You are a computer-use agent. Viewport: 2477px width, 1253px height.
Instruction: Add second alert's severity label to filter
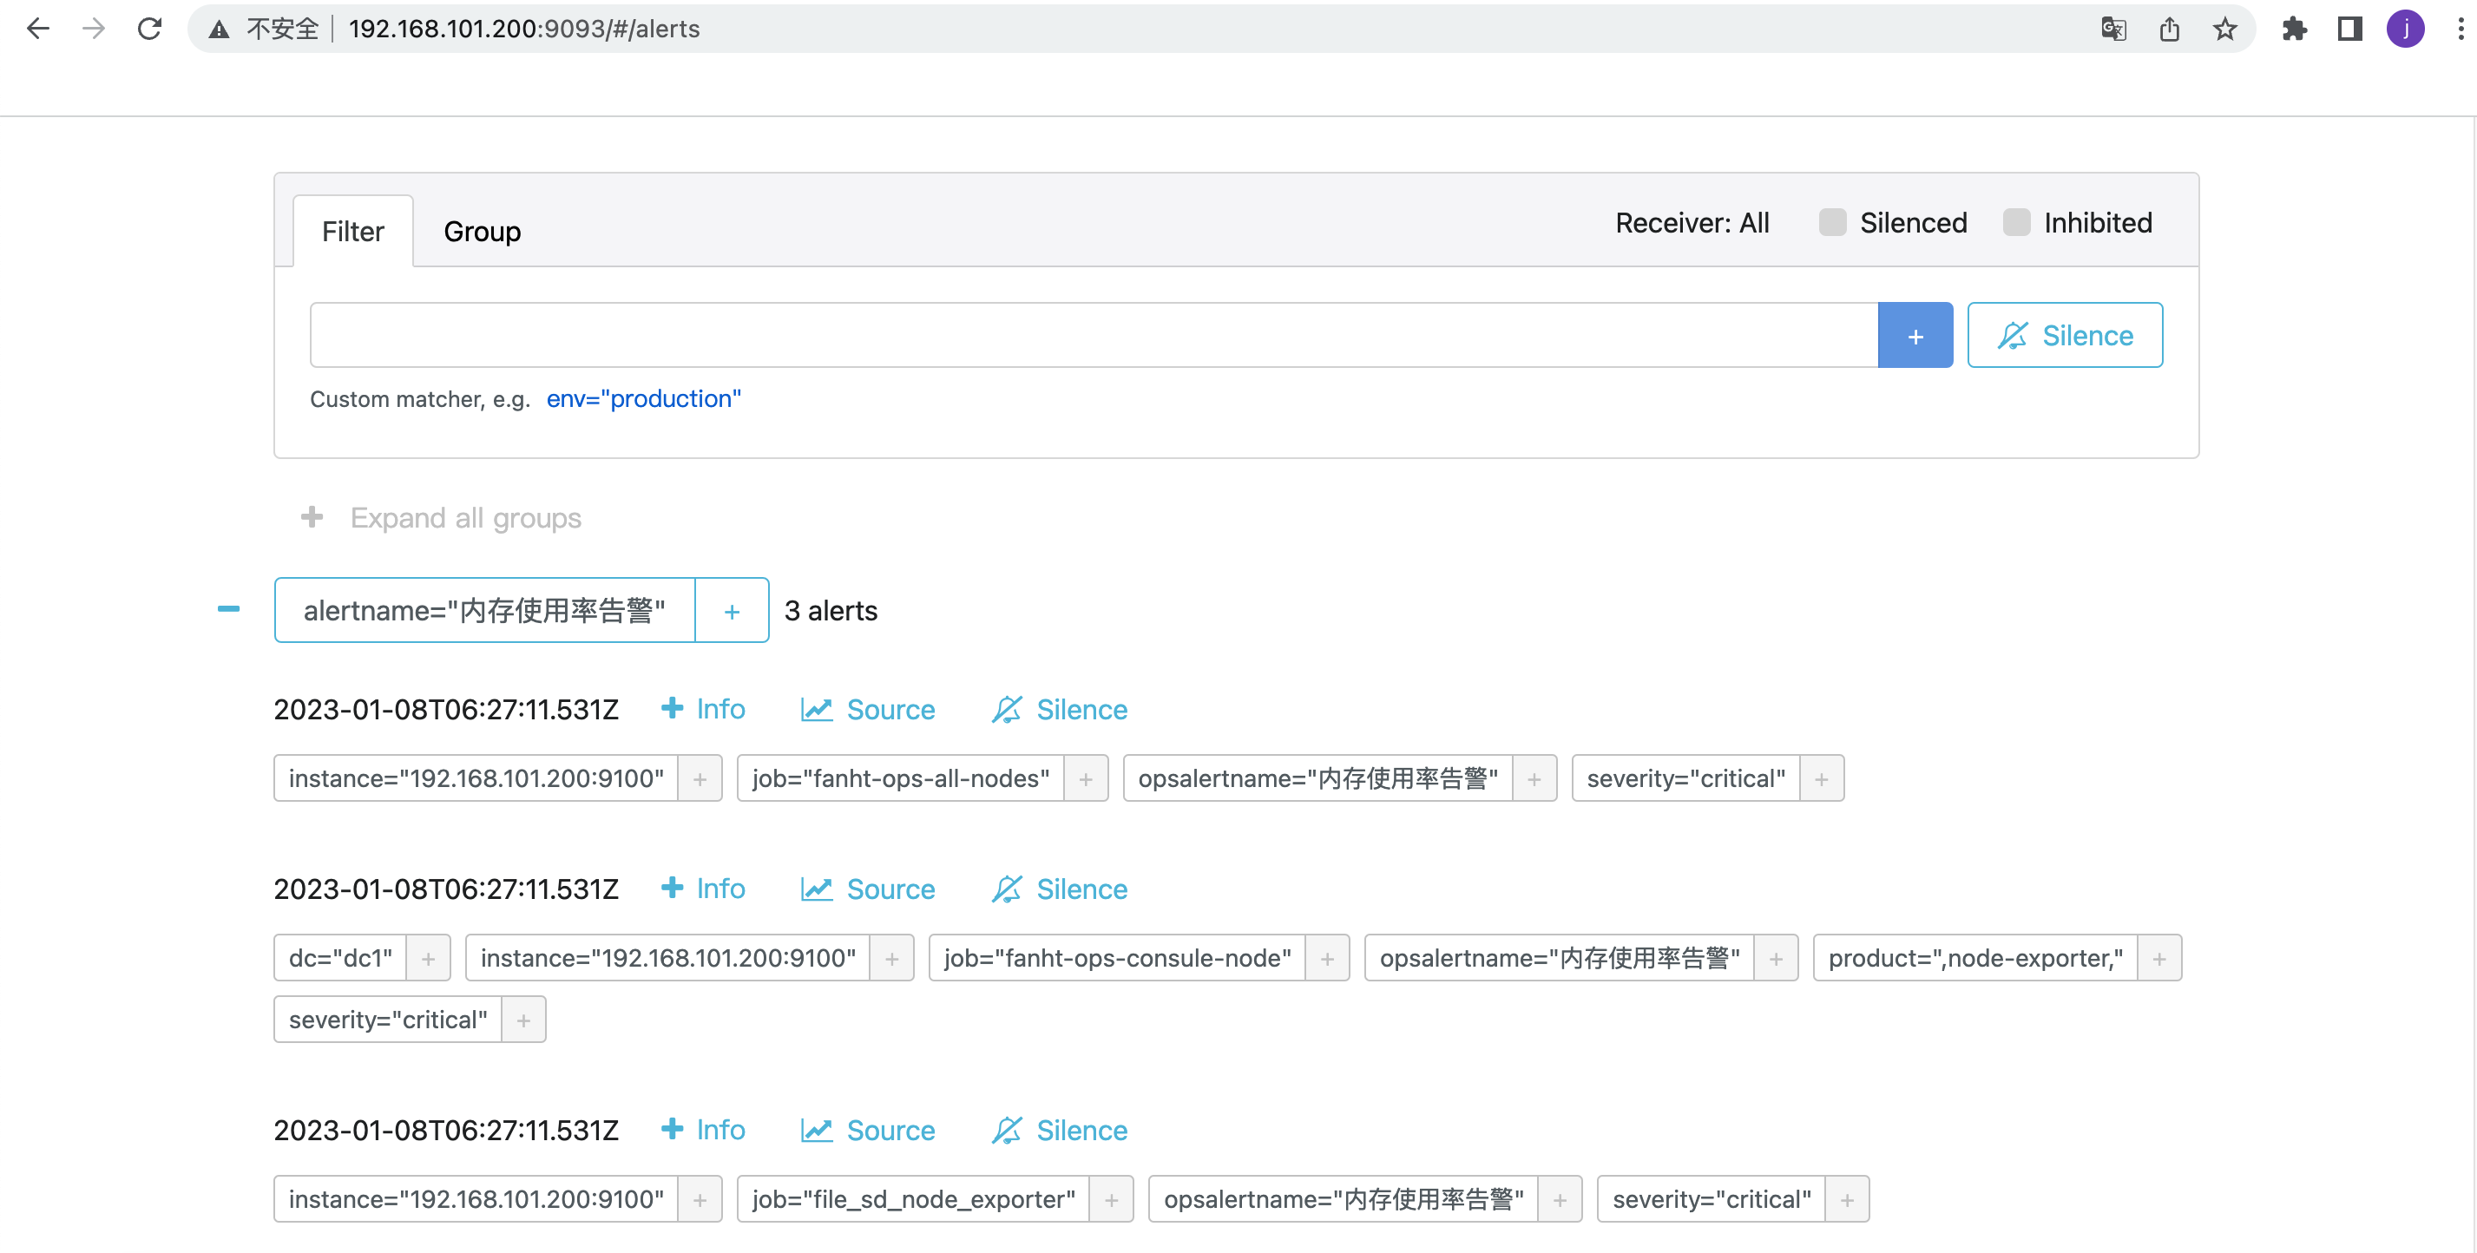coord(523,1020)
